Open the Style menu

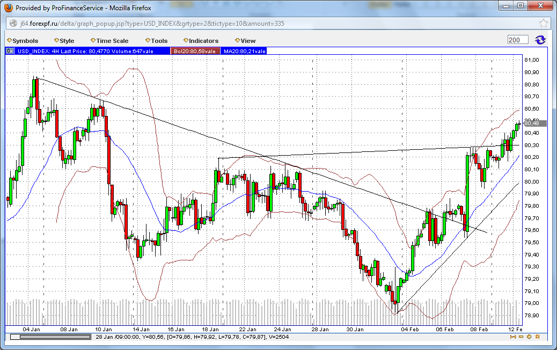(x=64, y=41)
